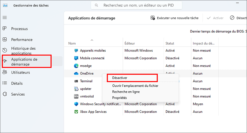Switch to Historique des applications tab

23,51
